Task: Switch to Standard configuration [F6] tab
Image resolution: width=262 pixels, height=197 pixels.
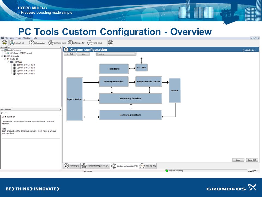Action: [96, 166]
